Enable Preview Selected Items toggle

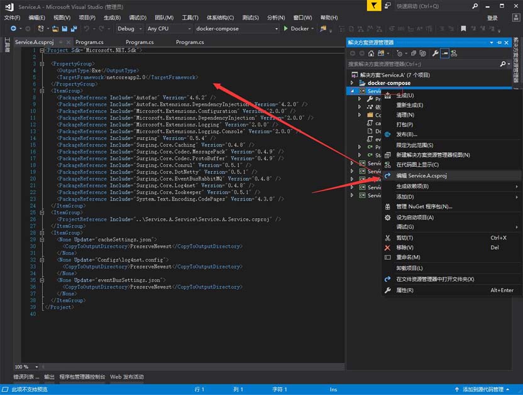(444, 53)
